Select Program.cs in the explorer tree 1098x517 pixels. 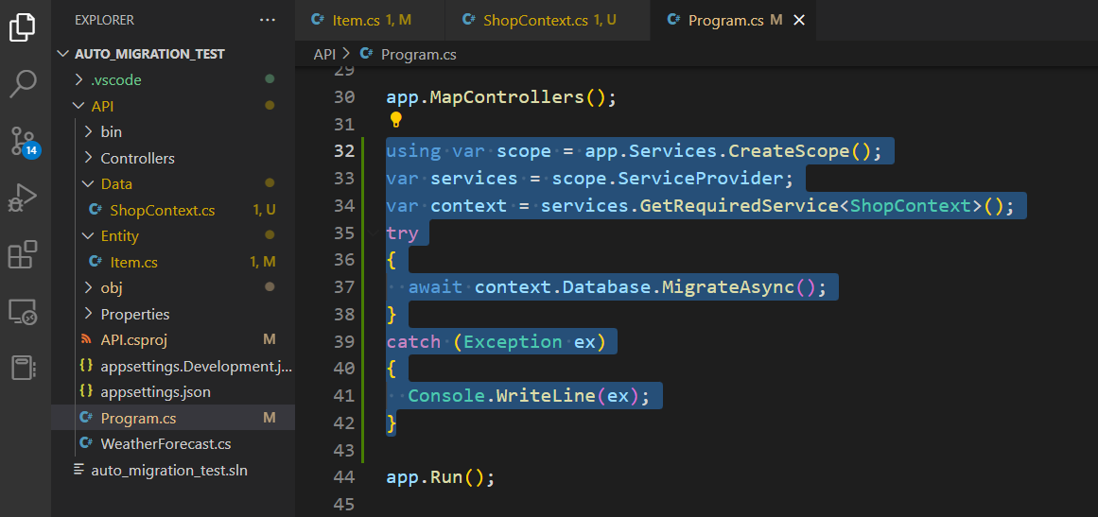[x=173, y=419]
